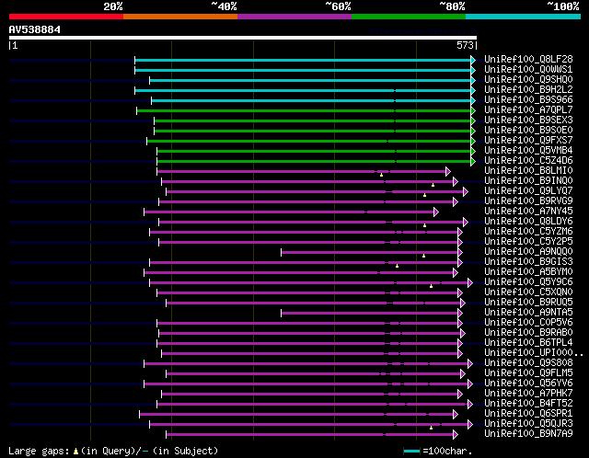Select the UniRef100_Q9FXS7 text
This screenshot has height=458, width=589.
tap(528, 141)
